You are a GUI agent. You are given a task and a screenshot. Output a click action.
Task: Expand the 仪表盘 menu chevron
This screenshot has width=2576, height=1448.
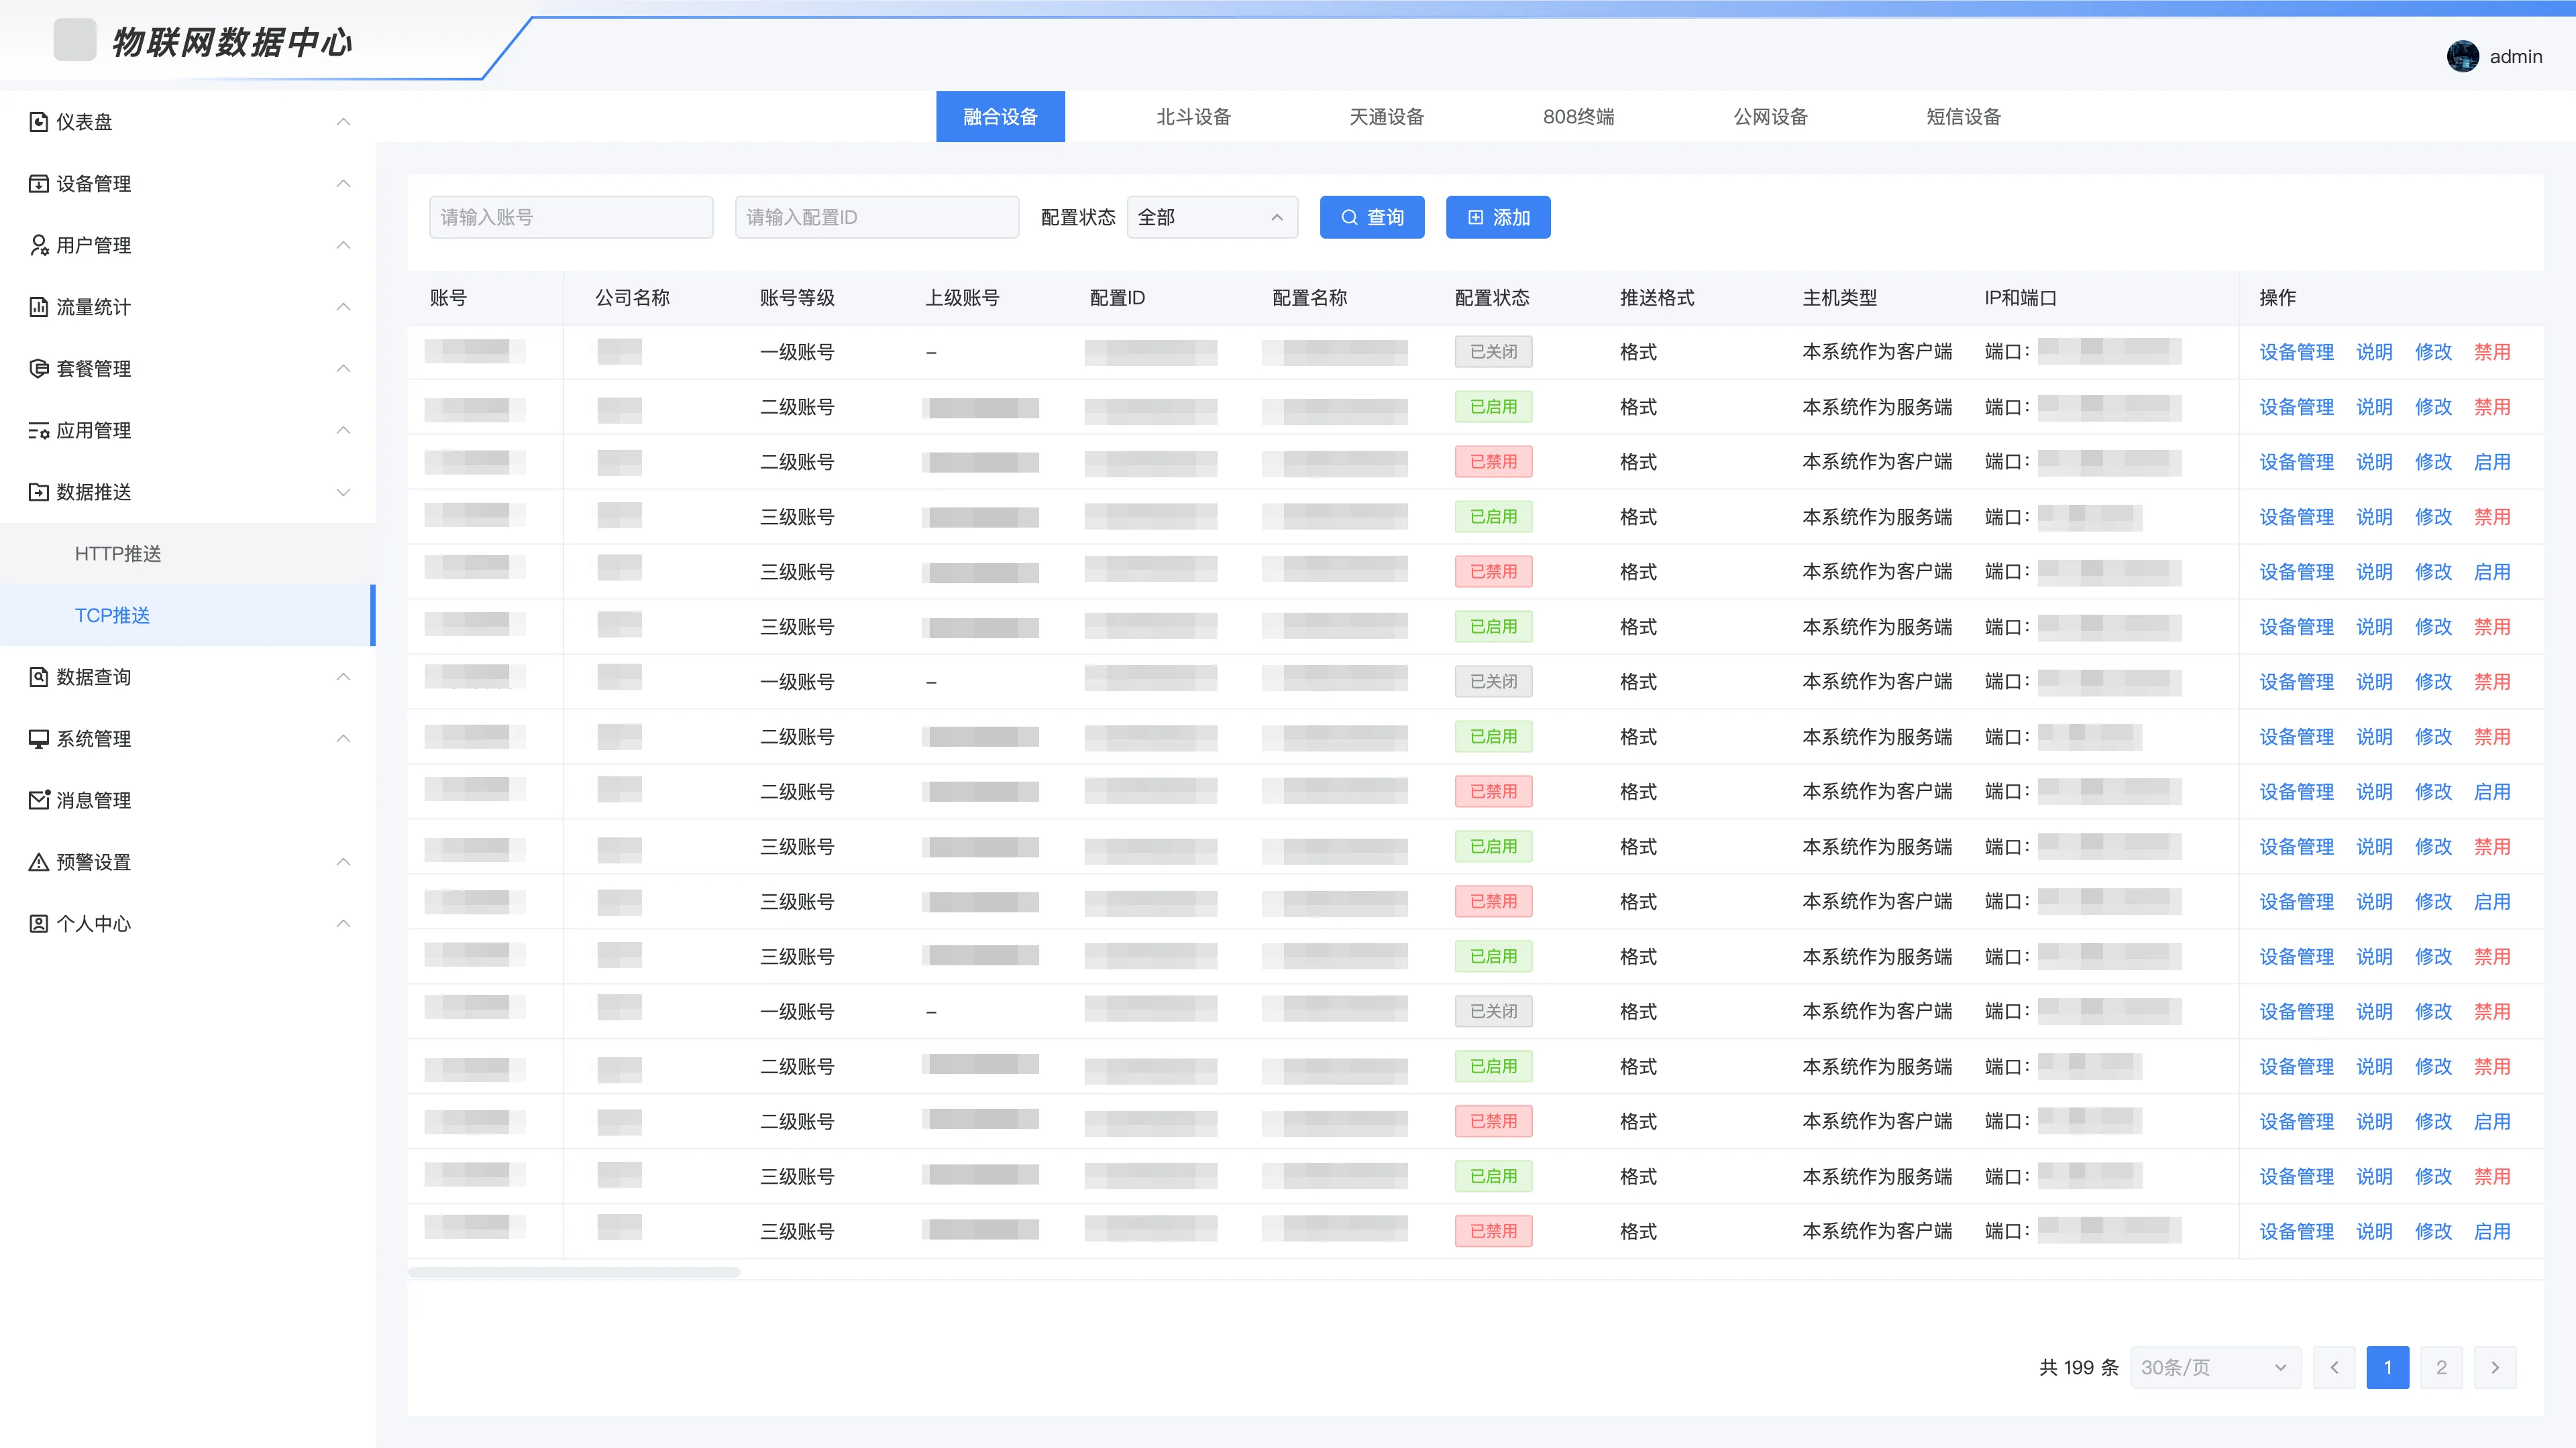[343, 122]
